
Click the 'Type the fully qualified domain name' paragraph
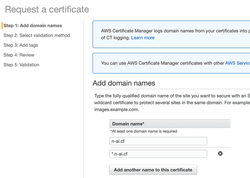[x=172, y=103]
